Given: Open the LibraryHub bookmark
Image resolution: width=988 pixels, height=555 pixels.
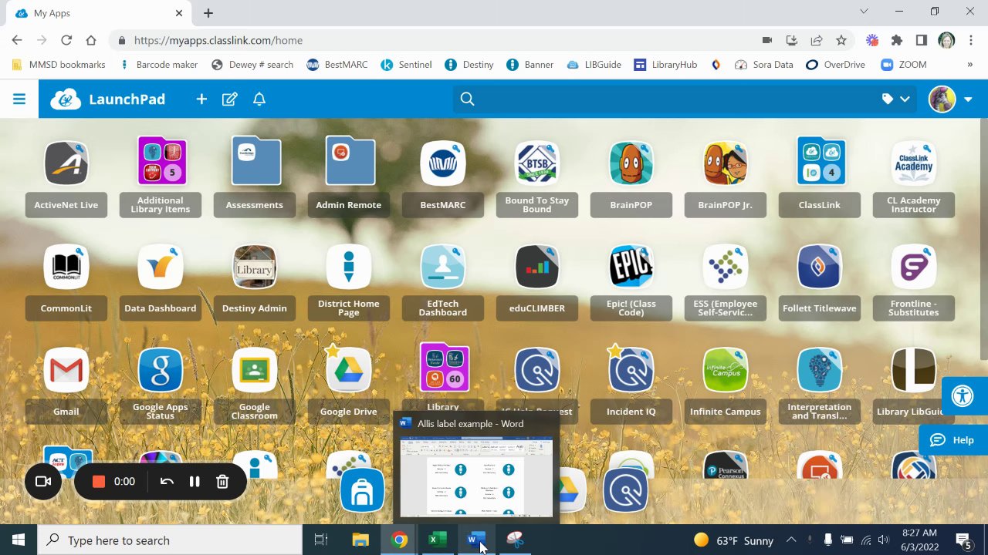Looking at the screenshot, I should click(665, 65).
